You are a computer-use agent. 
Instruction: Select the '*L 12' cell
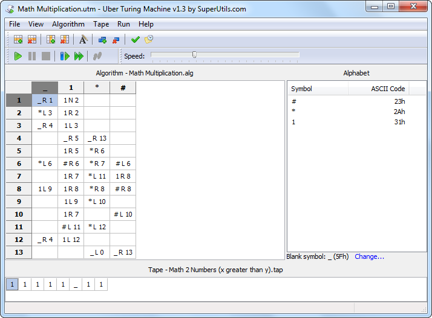point(97,227)
